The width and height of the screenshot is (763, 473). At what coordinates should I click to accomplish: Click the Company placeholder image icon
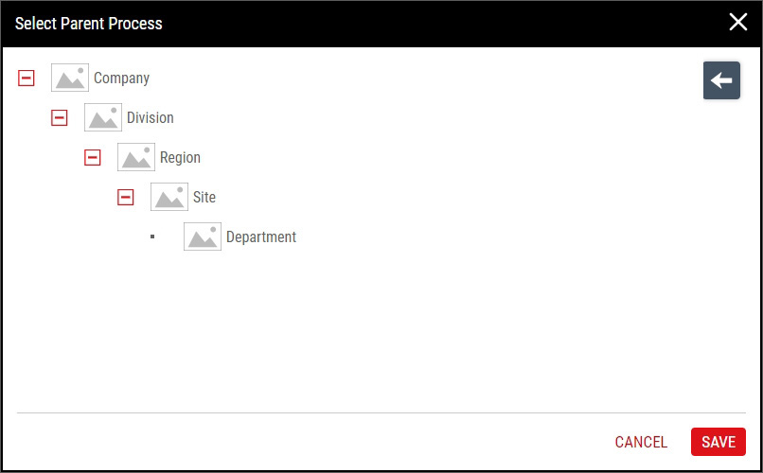point(70,78)
